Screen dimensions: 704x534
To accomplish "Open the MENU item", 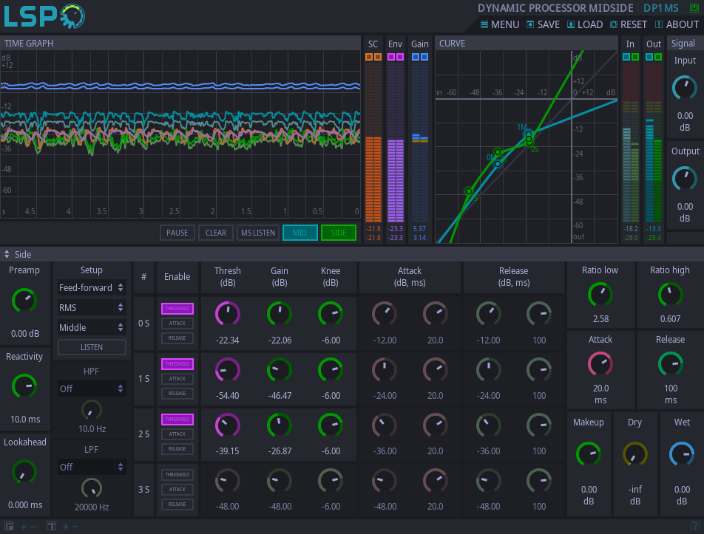I will 500,24.
